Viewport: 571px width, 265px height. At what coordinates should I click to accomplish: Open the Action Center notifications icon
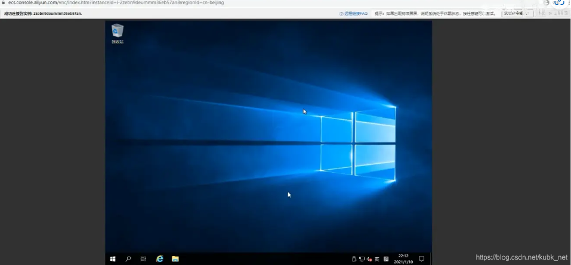(422, 259)
